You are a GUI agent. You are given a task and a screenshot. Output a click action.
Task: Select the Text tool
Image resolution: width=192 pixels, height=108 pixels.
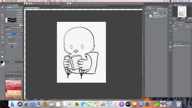pos(2,54)
